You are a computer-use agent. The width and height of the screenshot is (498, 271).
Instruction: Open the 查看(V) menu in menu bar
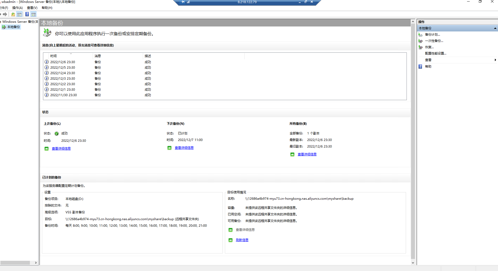point(32,8)
